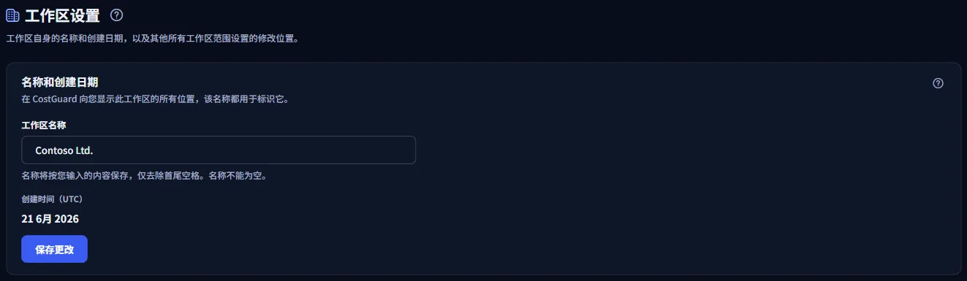Viewport: 967px width, 281px height.
Task: Click the 工作区名称 field label
Action: coord(44,126)
